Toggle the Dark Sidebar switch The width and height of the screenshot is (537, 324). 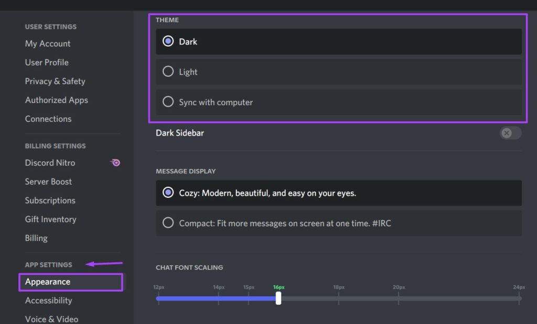coord(510,133)
